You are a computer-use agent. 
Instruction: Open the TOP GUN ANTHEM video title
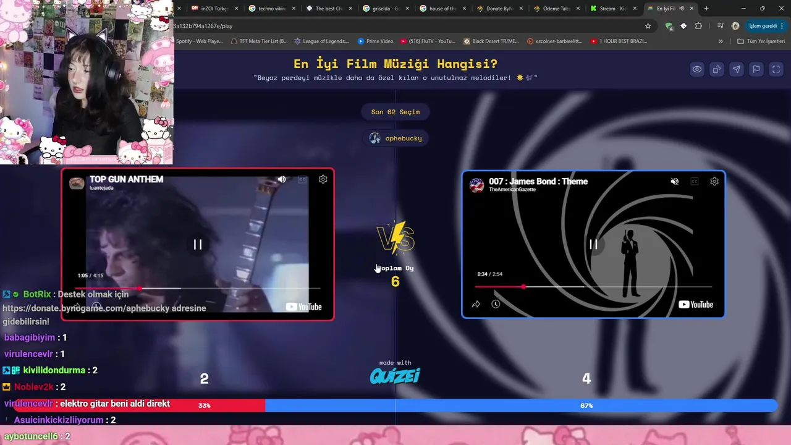pyautogui.click(x=127, y=179)
